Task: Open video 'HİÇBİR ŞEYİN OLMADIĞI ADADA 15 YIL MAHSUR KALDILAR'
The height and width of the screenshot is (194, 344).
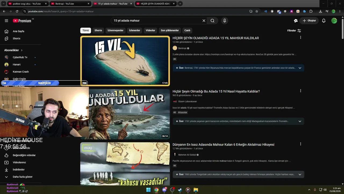Action: tap(216, 38)
